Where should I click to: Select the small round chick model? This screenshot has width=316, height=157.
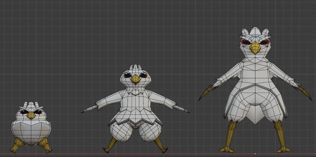(31, 128)
